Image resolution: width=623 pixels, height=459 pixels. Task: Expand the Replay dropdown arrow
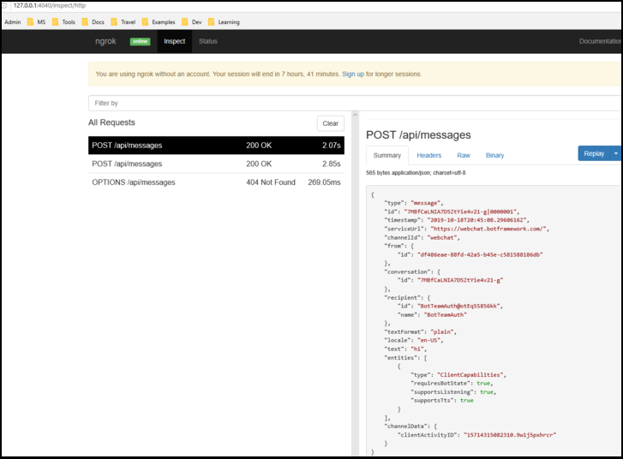tap(616, 153)
